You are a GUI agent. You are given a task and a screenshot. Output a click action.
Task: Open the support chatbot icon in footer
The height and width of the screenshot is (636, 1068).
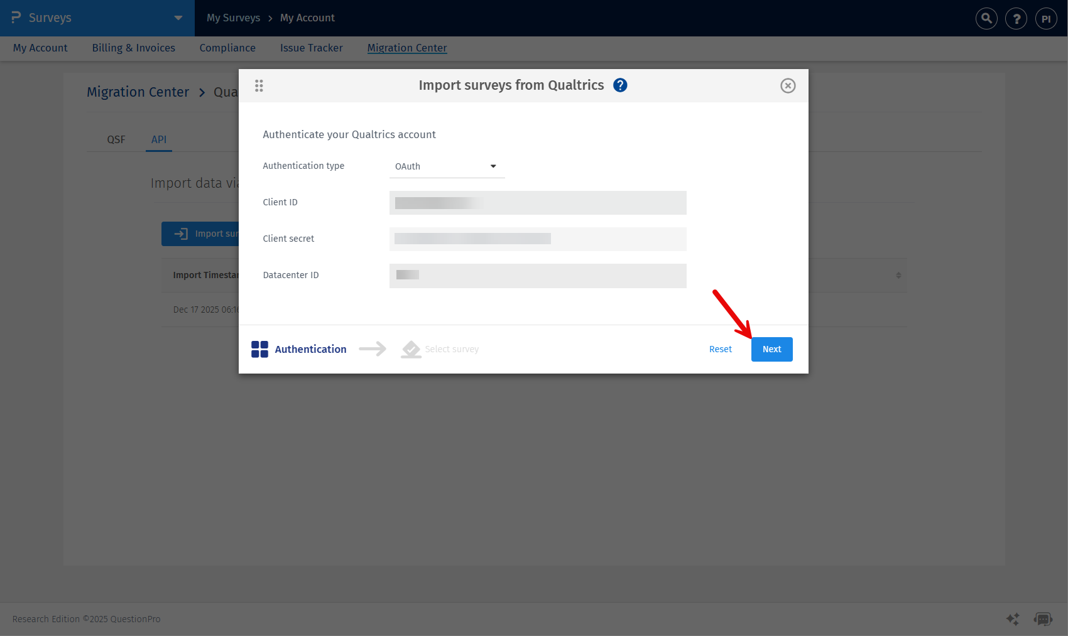[1043, 619]
